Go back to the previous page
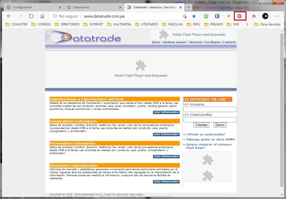 (x=9, y=16)
